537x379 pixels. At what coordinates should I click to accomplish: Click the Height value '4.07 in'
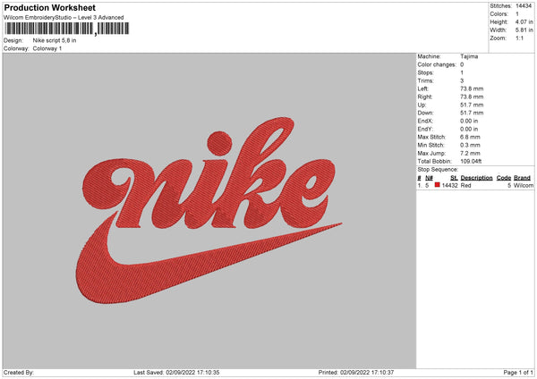pos(524,21)
